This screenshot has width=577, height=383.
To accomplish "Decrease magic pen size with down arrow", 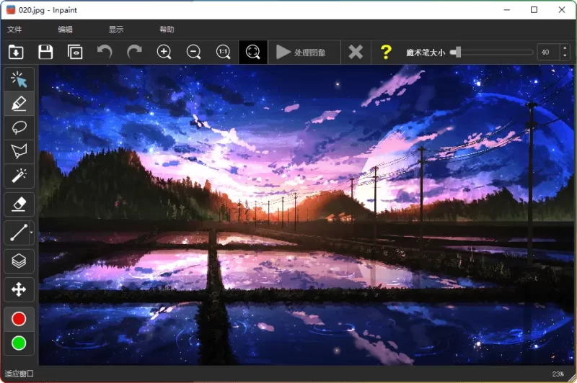I will [565, 56].
